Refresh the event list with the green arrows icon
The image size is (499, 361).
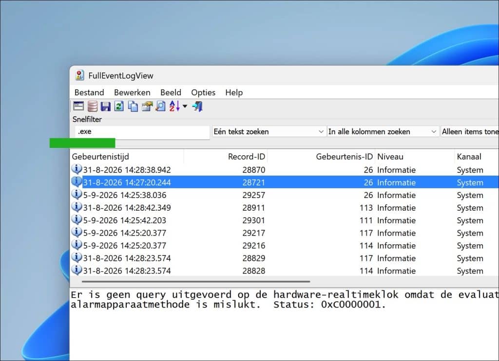[x=119, y=106]
